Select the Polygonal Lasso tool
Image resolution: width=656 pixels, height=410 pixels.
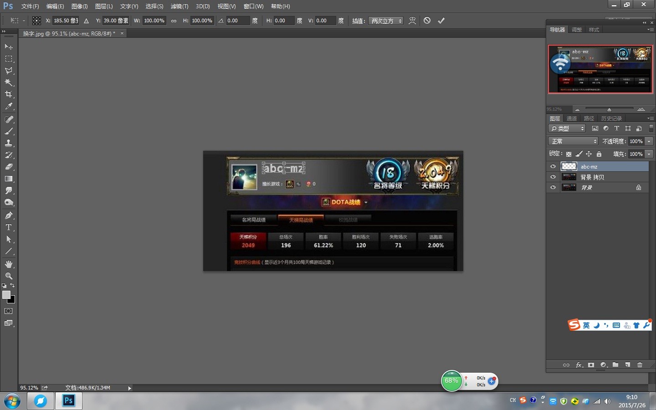coord(9,71)
